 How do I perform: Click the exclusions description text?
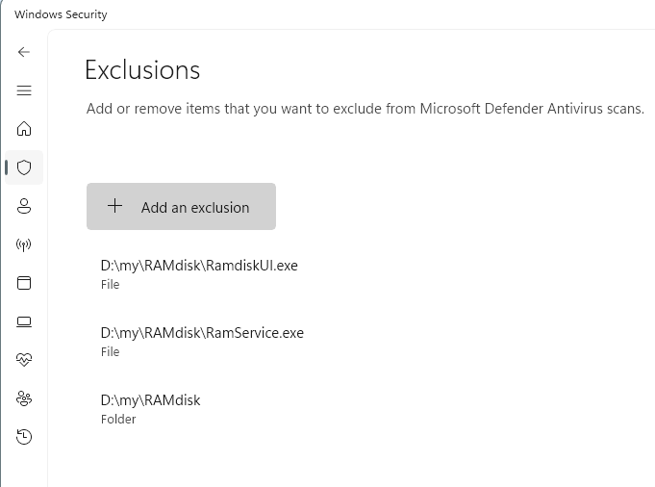coord(365,109)
